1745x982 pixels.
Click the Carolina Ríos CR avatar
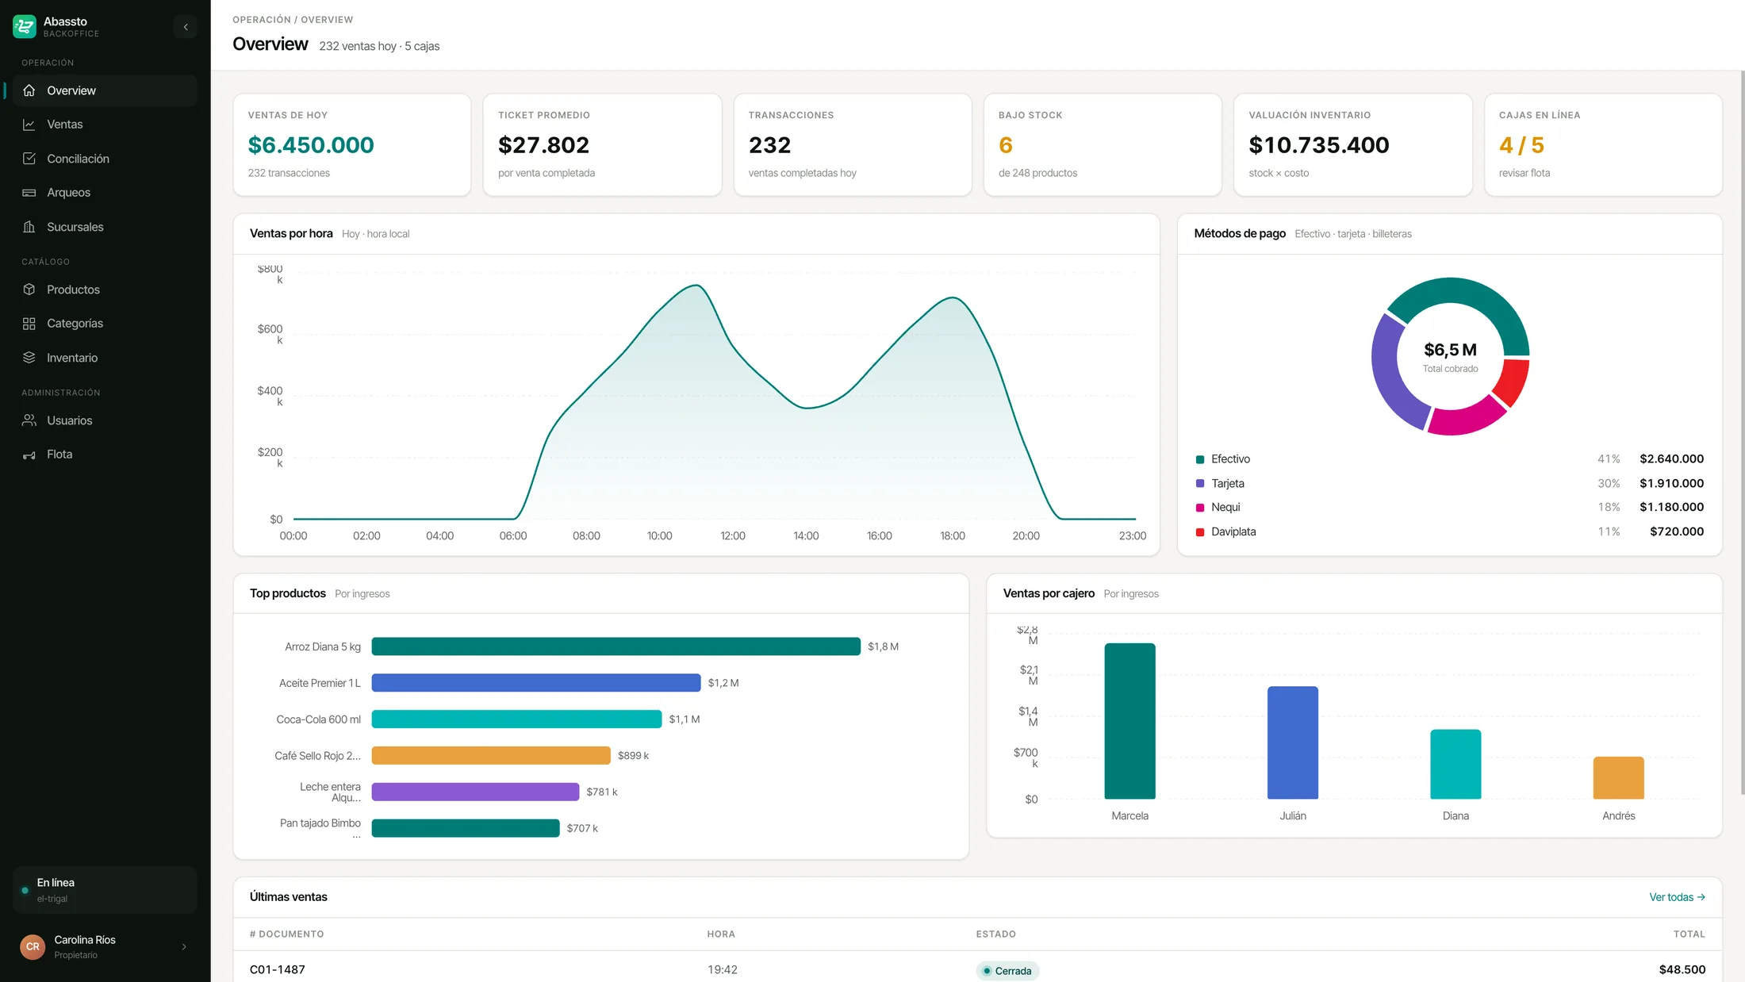pyautogui.click(x=33, y=946)
